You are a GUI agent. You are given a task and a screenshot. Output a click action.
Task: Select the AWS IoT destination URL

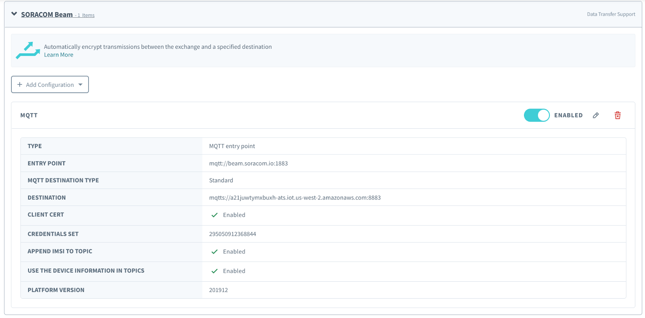click(x=295, y=198)
